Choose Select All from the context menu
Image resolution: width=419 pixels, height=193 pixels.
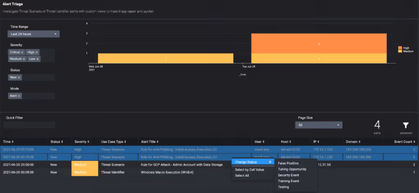tap(242, 175)
